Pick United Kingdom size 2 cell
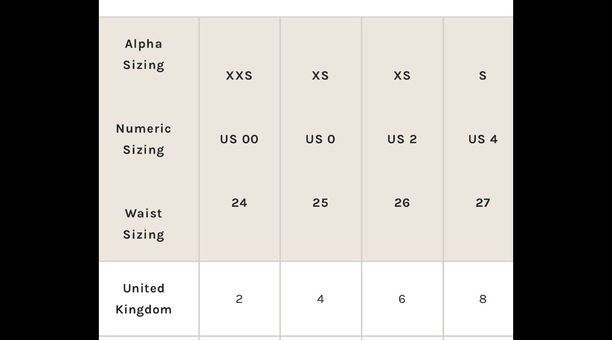 tap(239, 299)
